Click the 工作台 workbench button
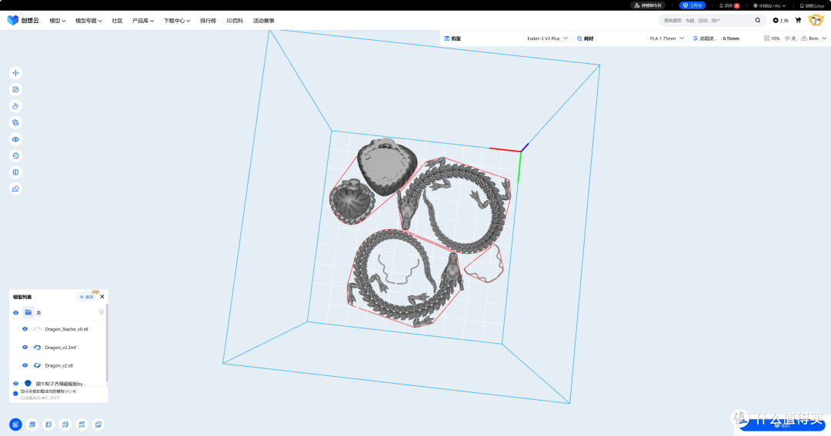 (692, 5)
